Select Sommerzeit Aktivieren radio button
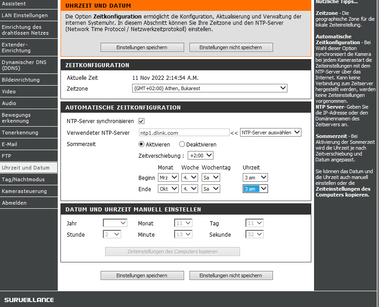 click(141, 144)
